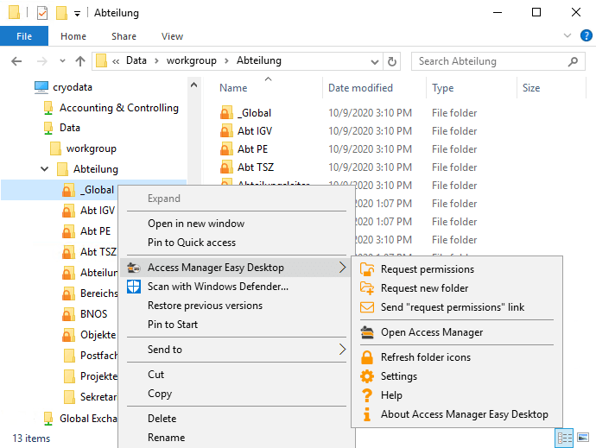
Task: Click the Windows Defender shield icon
Action: click(134, 287)
